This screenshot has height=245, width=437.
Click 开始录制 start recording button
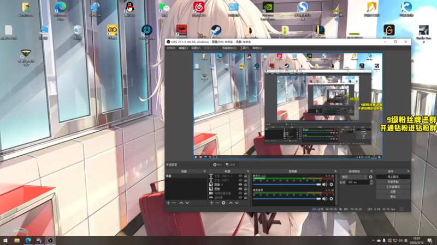393,182
